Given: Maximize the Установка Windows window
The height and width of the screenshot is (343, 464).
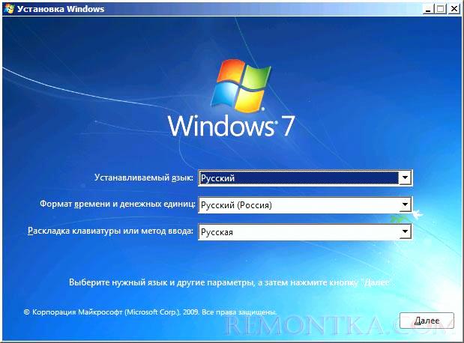Looking at the screenshot, I should click(440, 9).
